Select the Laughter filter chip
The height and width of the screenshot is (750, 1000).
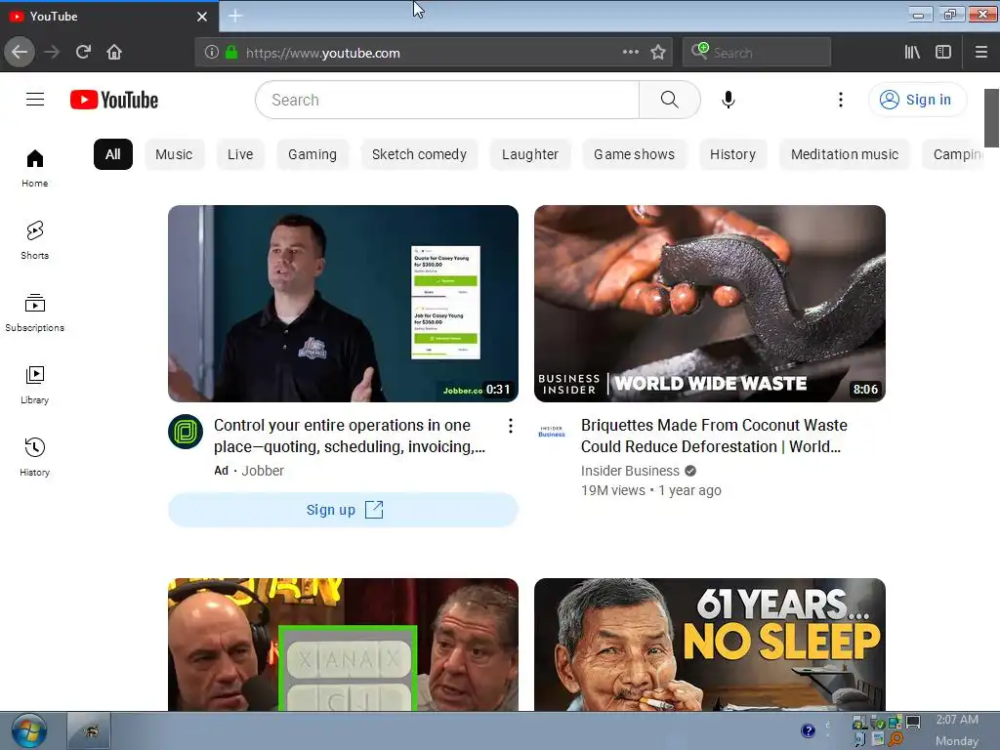click(530, 154)
